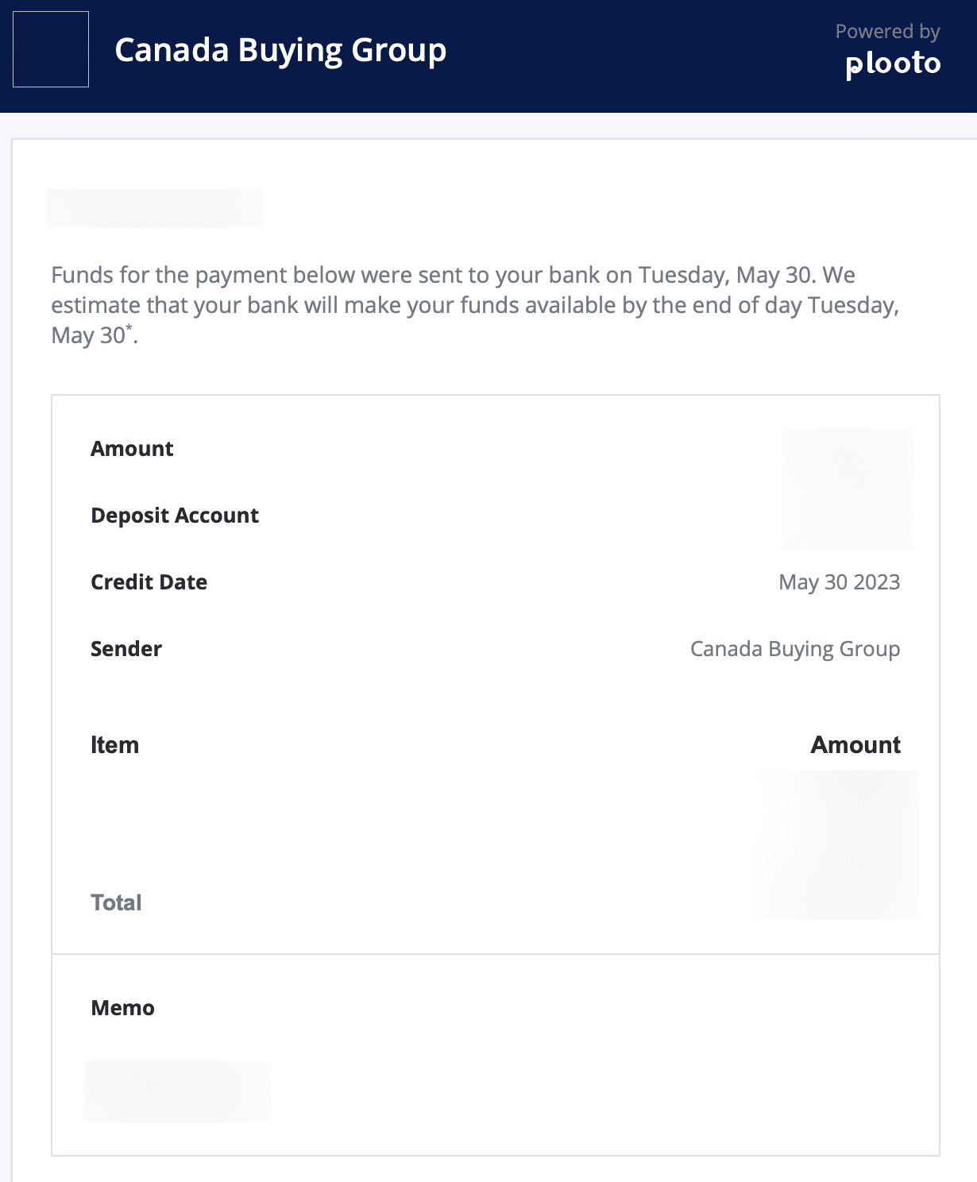The height and width of the screenshot is (1182, 977).
Task: Click the asterisk footnote marker after May 30
Action: pos(129,326)
